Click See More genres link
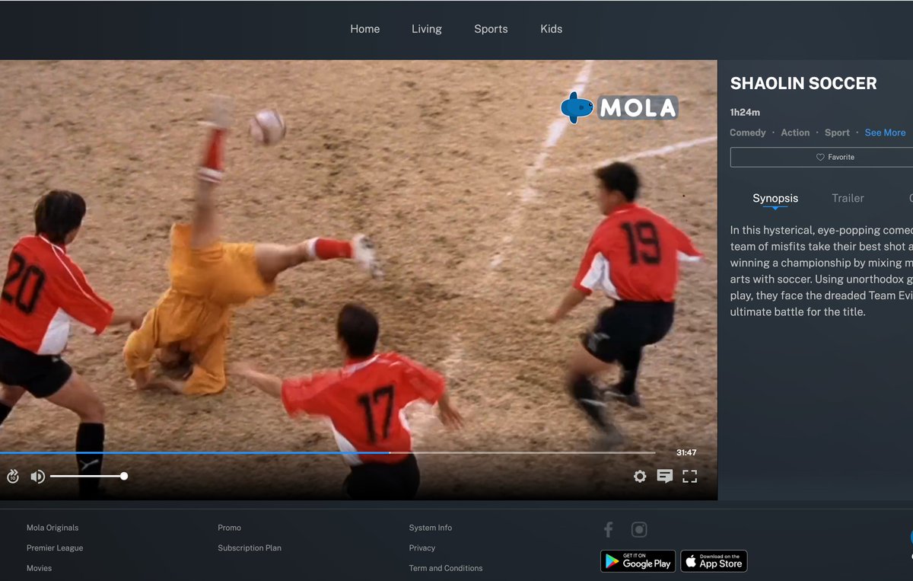The image size is (913, 581). pos(886,132)
